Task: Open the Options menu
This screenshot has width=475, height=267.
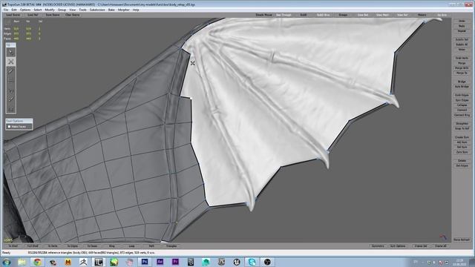Action: [x=25, y=10]
